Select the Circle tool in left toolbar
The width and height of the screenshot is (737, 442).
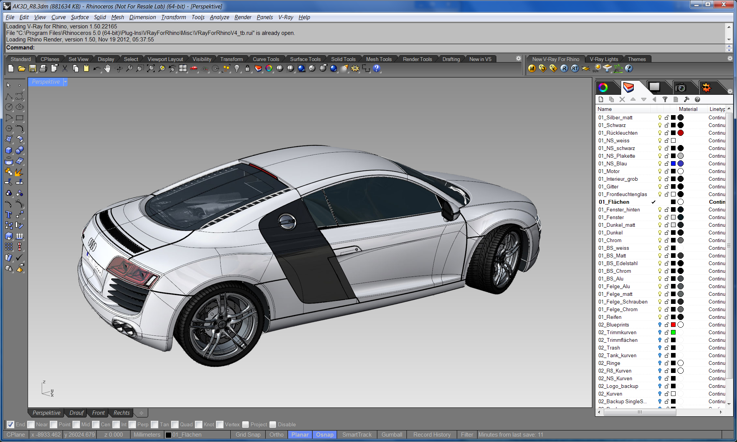point(9,107)
